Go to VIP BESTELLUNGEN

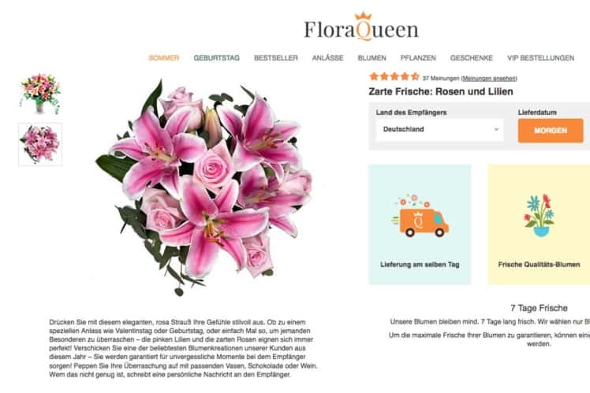click(x=540, y=57)
